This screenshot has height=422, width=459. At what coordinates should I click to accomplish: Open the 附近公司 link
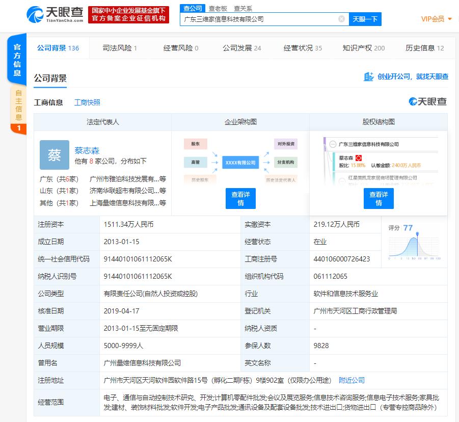[352, 380]
